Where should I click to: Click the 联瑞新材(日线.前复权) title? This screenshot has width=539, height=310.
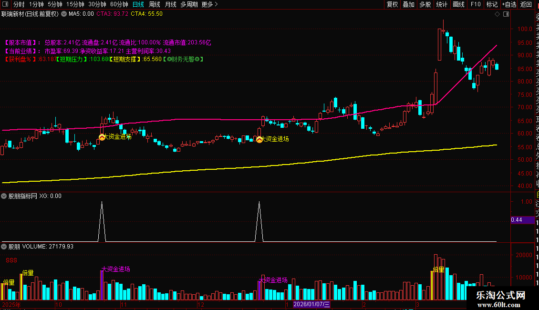30,14
